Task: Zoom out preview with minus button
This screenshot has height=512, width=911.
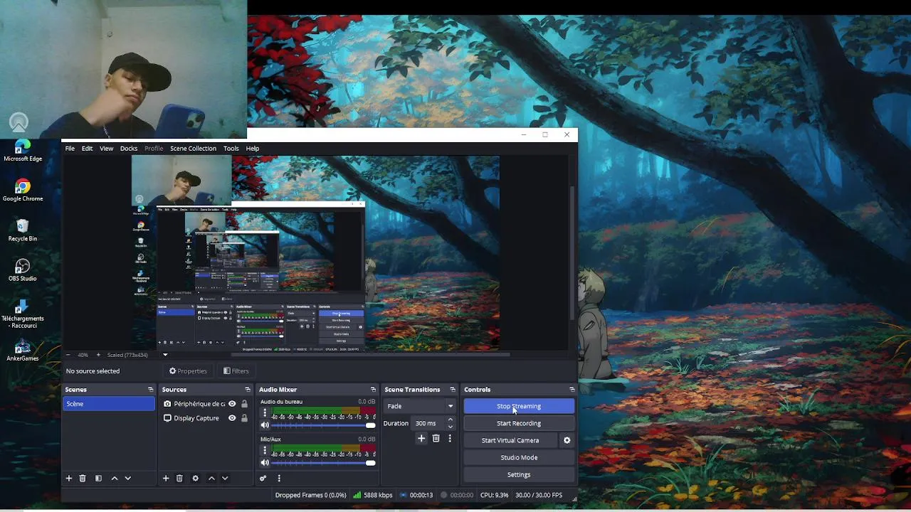Action: [68, 355]
